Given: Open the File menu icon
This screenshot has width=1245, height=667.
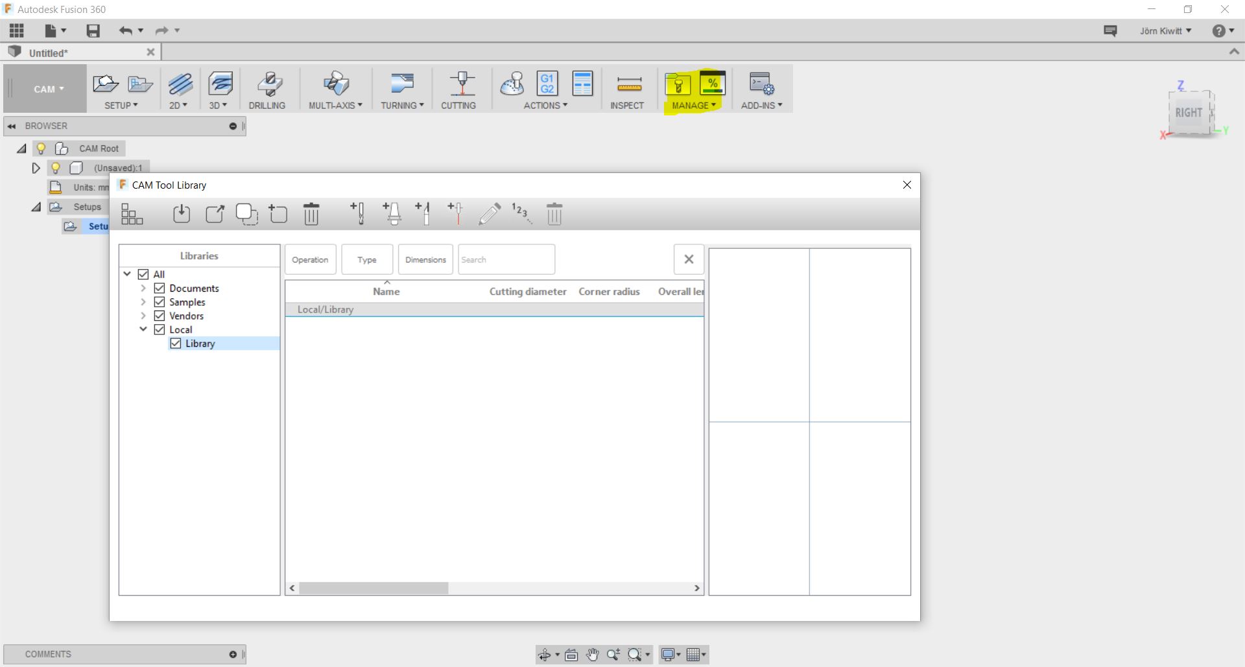Looking at the screenshot, I should tap(54, 30).
